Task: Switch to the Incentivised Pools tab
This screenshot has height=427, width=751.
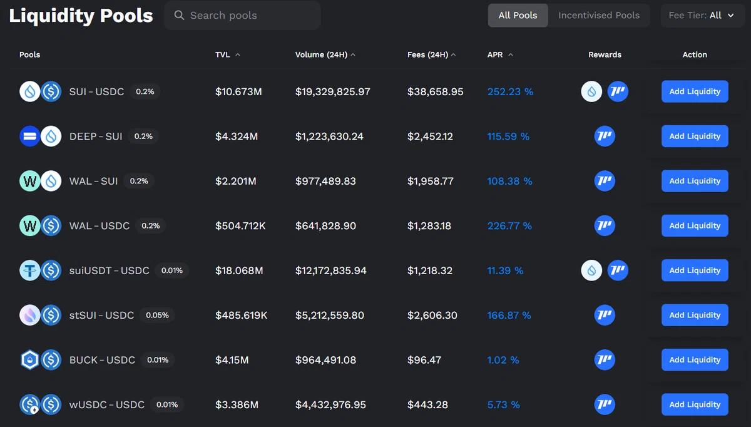Action: (599, 15)
